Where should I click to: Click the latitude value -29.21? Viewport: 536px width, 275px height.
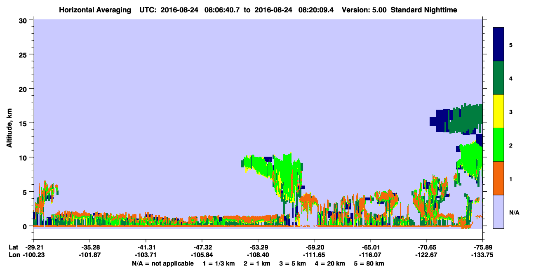point(33,247)
